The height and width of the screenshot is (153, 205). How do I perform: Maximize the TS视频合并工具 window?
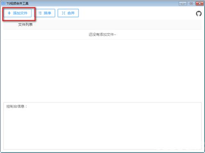coord(191,4)
